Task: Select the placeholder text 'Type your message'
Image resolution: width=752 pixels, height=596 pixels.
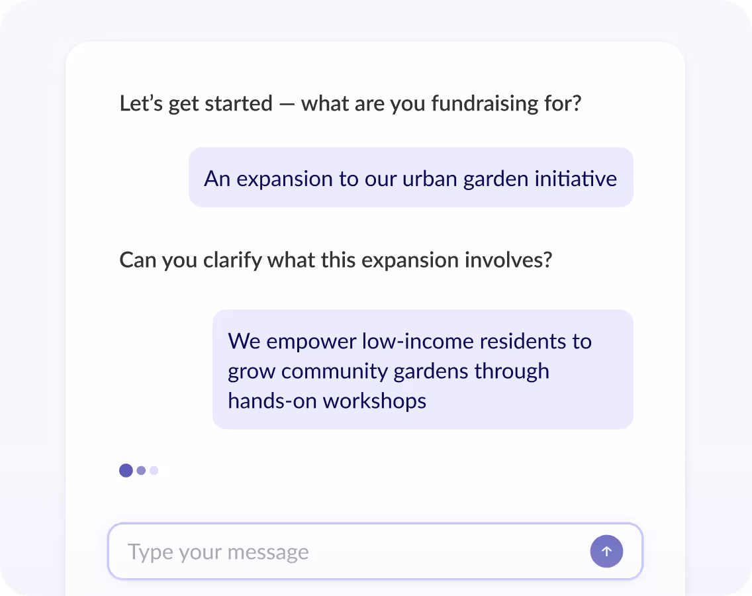Action: pos(218,551)
